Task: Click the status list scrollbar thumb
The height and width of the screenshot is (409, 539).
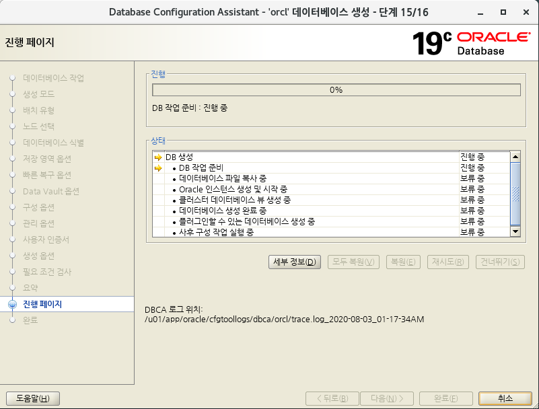Action: click(515, 194)
